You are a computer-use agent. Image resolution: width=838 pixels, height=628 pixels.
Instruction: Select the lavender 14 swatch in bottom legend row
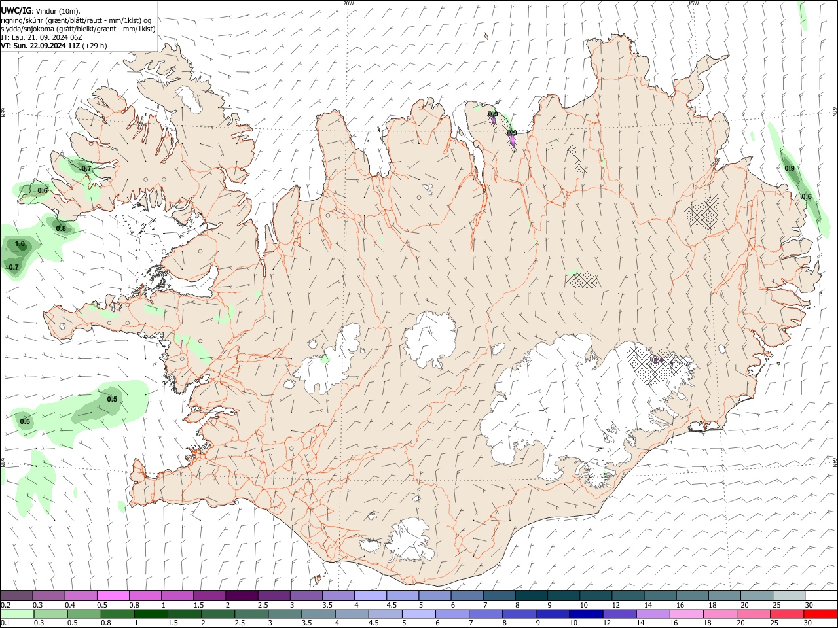pos(653,614)
